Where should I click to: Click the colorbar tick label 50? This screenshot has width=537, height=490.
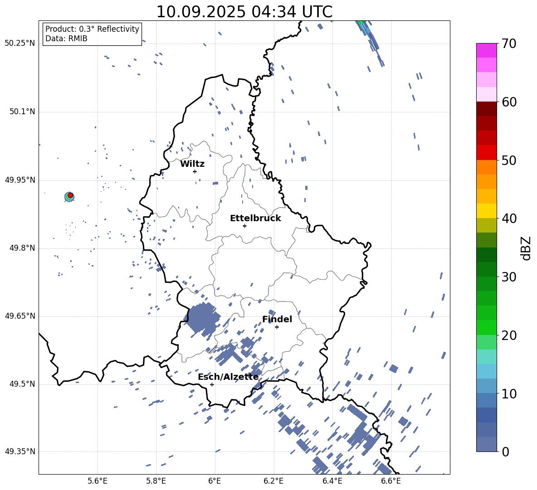pyautogui.click(x=509, y=160)
